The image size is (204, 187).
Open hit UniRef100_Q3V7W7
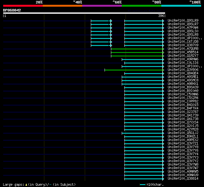tap(183, 168)
